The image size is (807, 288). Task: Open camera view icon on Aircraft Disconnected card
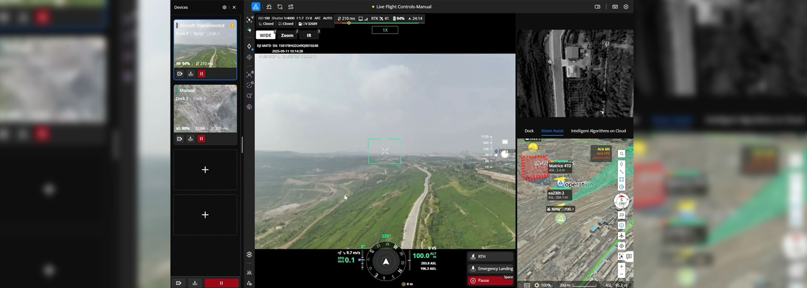[x=180, y=74]
